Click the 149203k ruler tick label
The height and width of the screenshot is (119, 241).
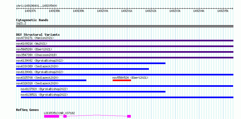click(175, 11)
